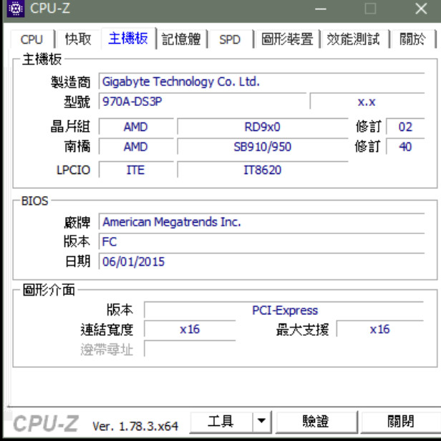
Task: Click the BIOS date 06/01/2015
Action: tap(261, 261)
